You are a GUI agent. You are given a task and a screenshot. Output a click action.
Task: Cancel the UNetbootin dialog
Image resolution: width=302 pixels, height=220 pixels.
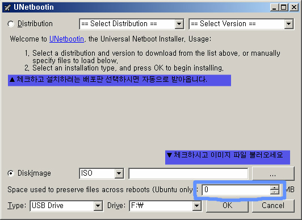(273, 206)
